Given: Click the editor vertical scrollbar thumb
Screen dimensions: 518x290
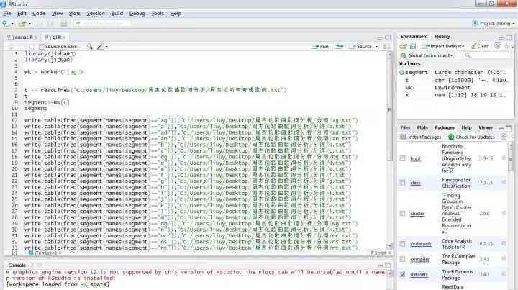Looking at the screenshot, I should click(x=390, y=109).
